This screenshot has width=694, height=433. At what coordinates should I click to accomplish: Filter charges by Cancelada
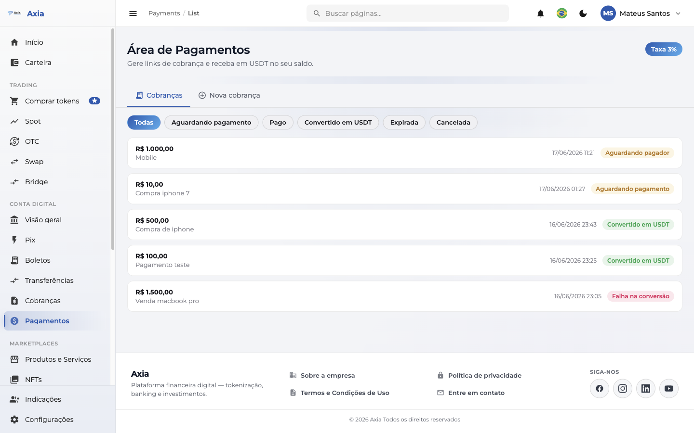click(x=454, y=123)
